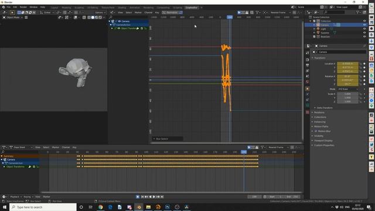Click the jump to first frame button
Image resolution: width=375 pixels, height=211 pixels.
click(x=142, y=197)
